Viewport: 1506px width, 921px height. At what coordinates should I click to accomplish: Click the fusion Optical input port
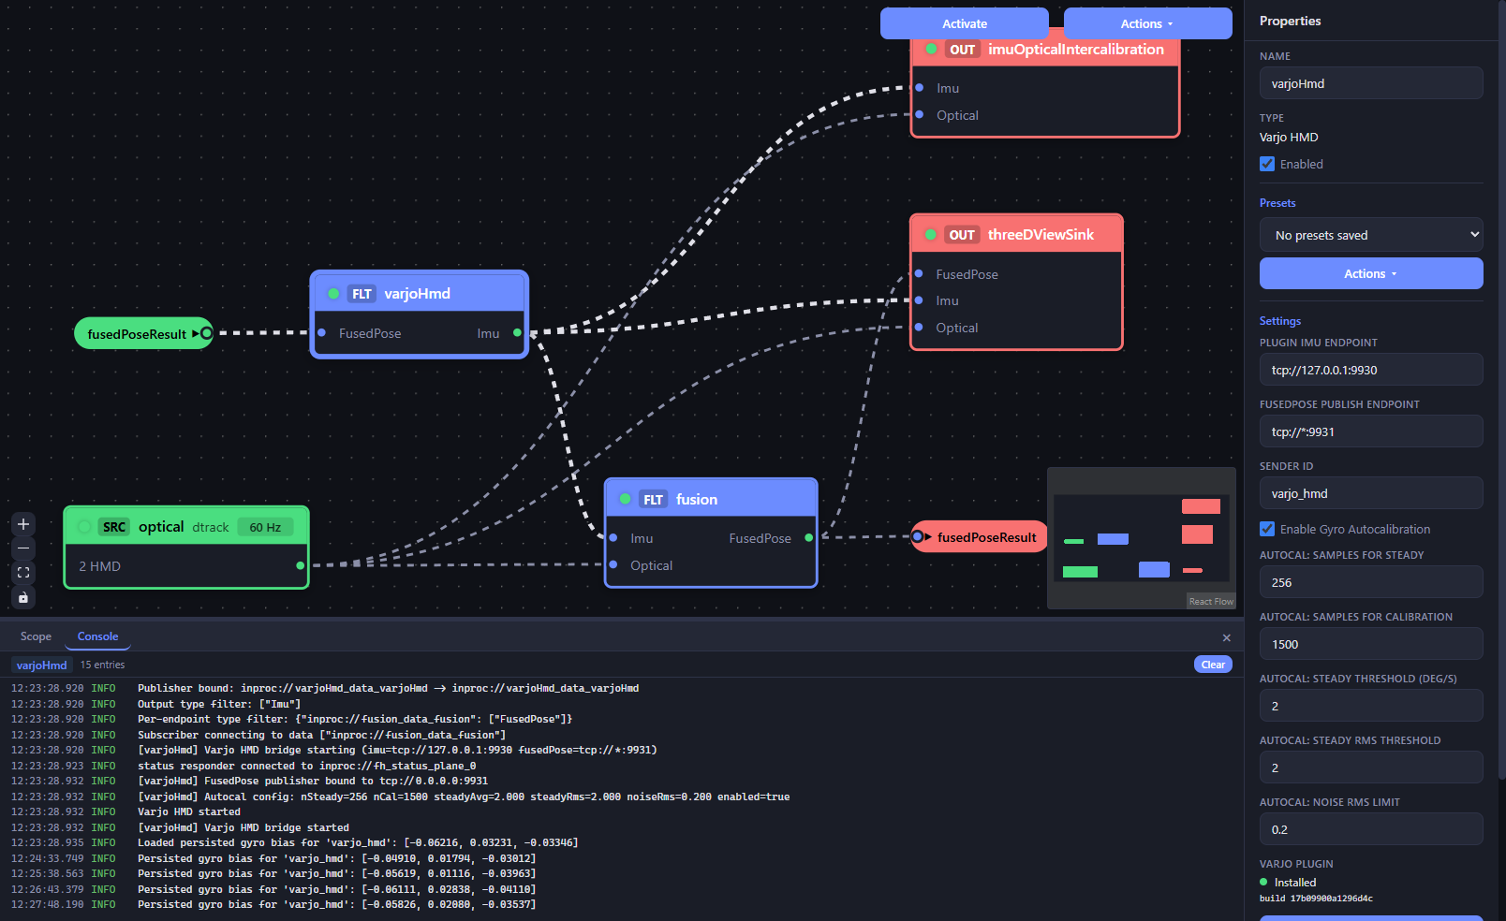point(613,564)
